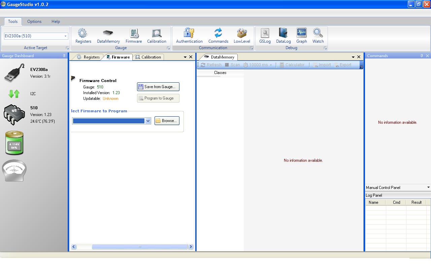
Task: Open the DataLog debug tool
Action: pyautogui.click(x=283, y=36)
